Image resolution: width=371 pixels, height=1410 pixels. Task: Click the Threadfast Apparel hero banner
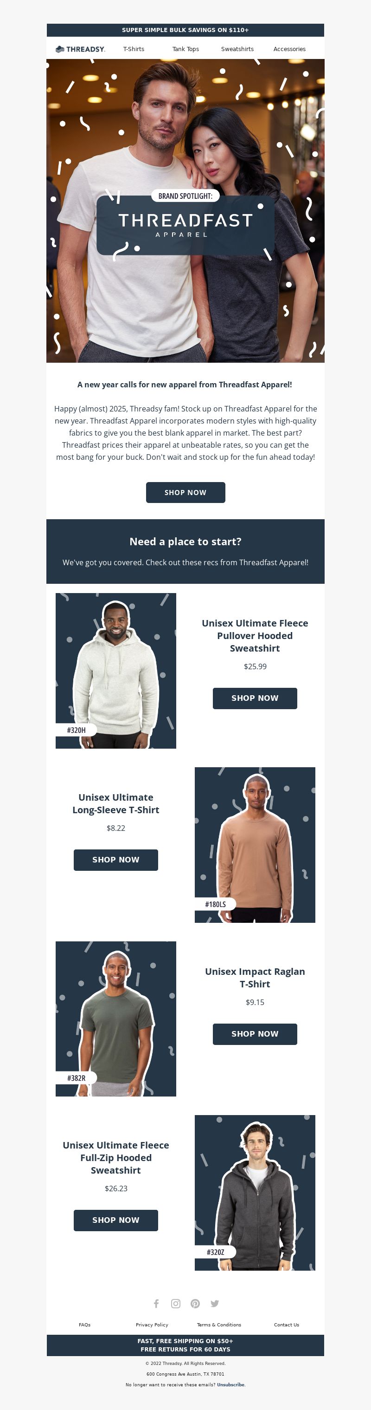click(186, 211)
